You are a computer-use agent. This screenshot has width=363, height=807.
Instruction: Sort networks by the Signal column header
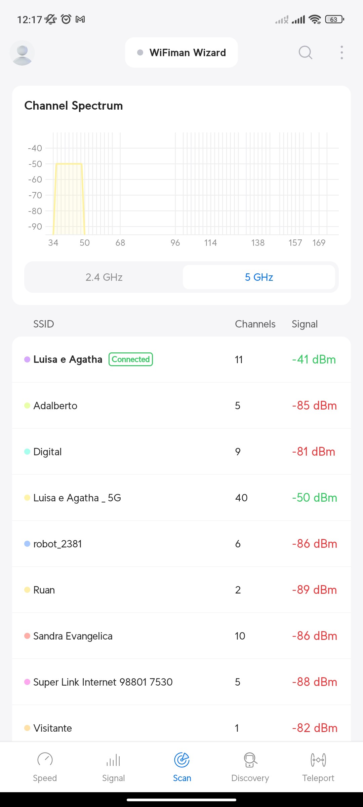point(305,324)
